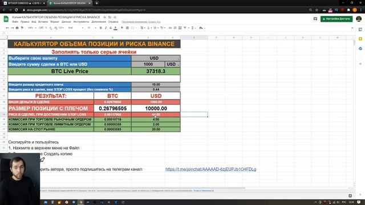Select the stop loss cell showing 0.44

tap(156, 89)
